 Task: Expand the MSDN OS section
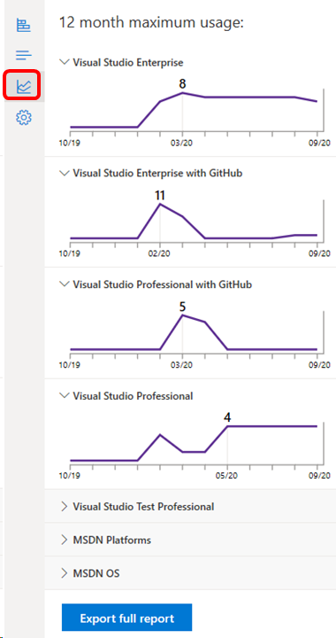[x=190, y=573]
